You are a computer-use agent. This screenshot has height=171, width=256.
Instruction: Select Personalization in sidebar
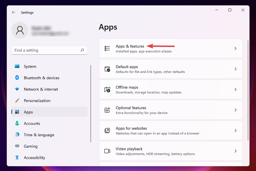pyautogui.click(x=49, y=101)
